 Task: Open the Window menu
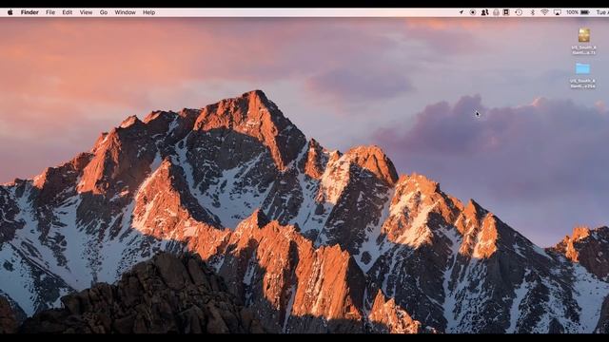(x=125, y=12)
